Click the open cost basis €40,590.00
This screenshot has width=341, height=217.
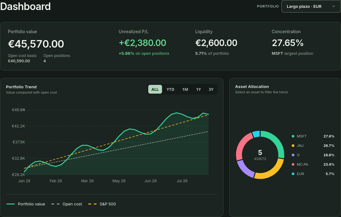coord(19,61)
